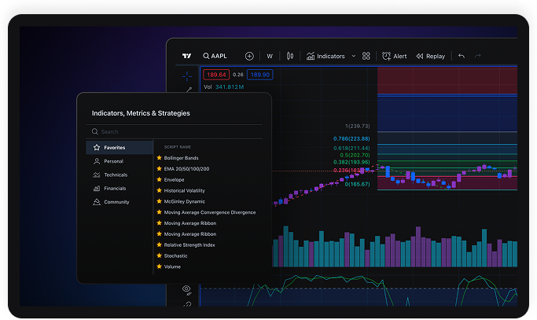537x320 pixels.
Task: Open the candlestick chart style icon
Action: coord(290,56)
